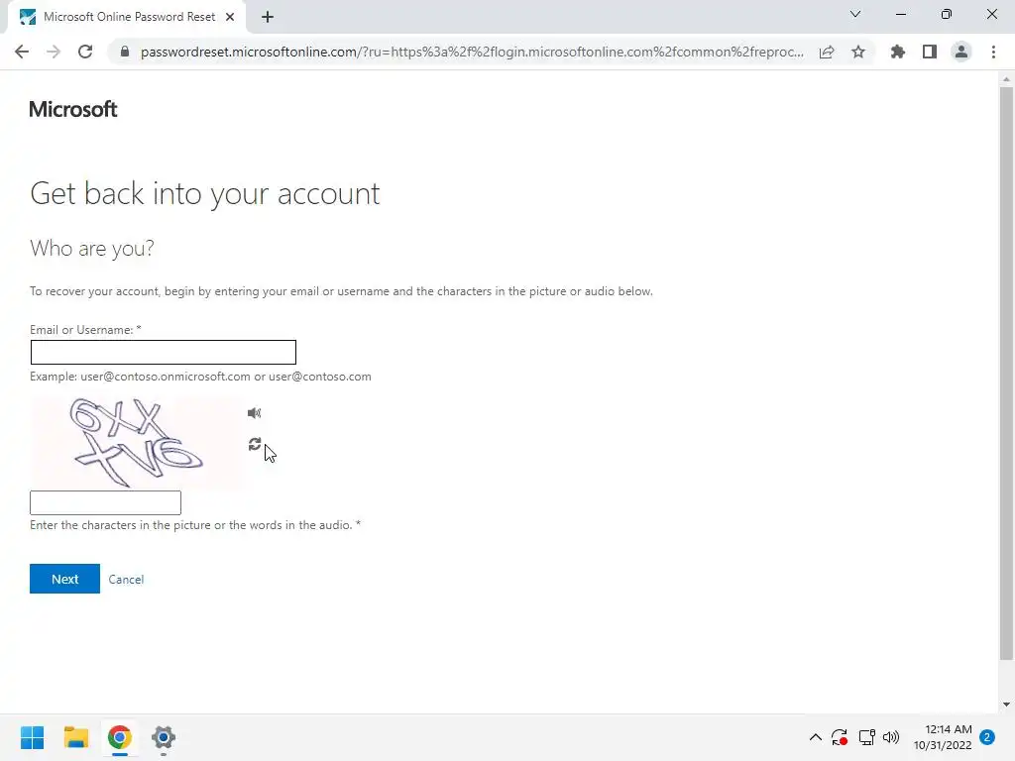
Task: Open the Chrome extensions puzzle menu
Action: tap(897, 52)
